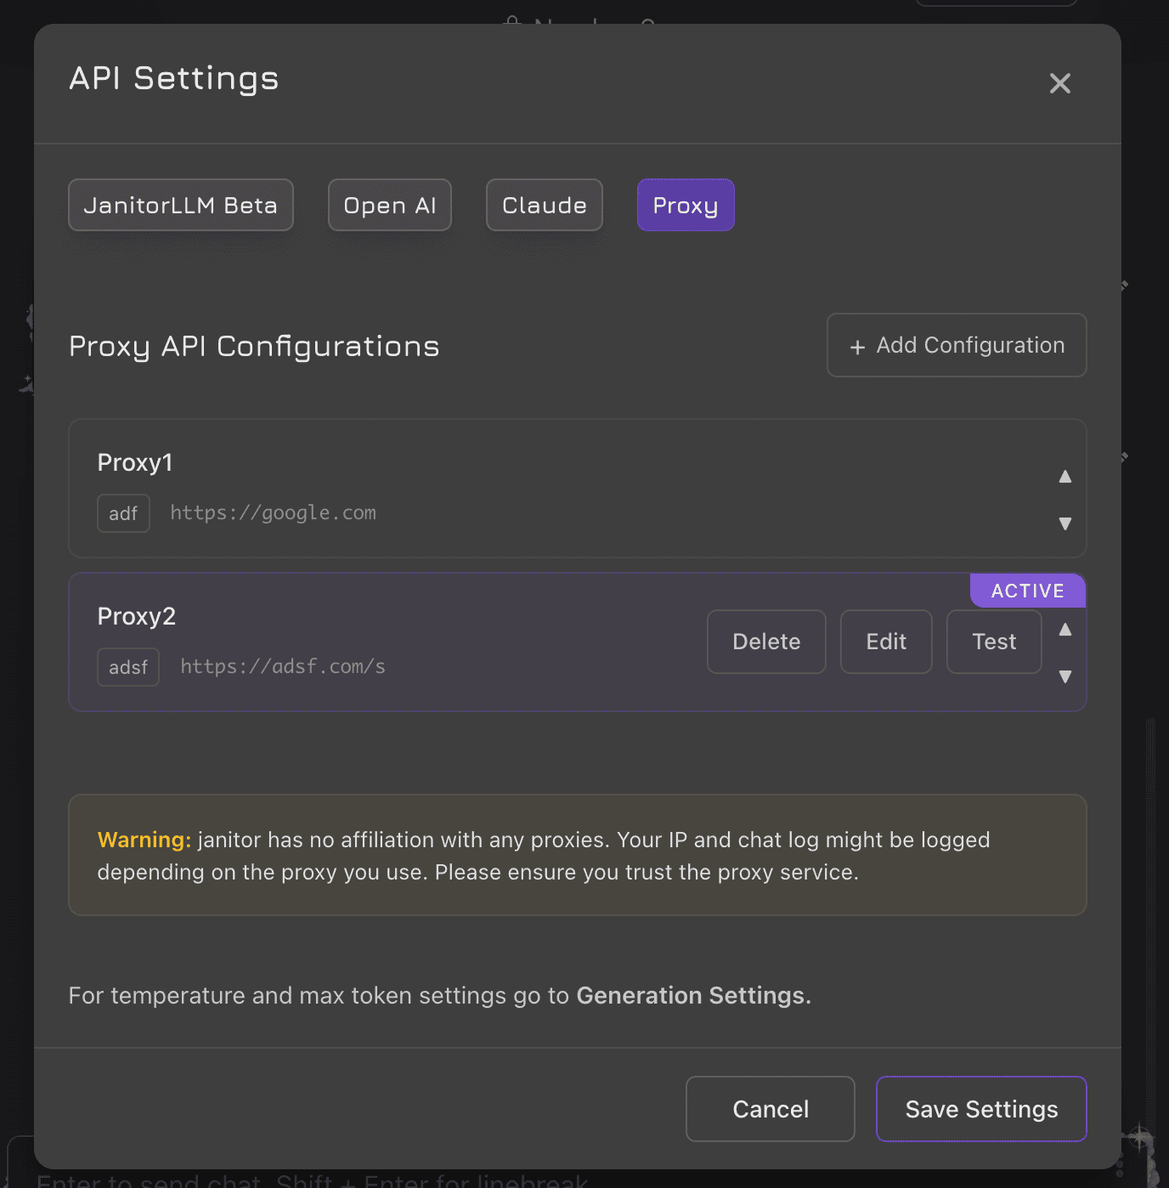Test the Proxy2 configuration
The width and height of the screenshot is (1169, 1188).
(993, 642)
